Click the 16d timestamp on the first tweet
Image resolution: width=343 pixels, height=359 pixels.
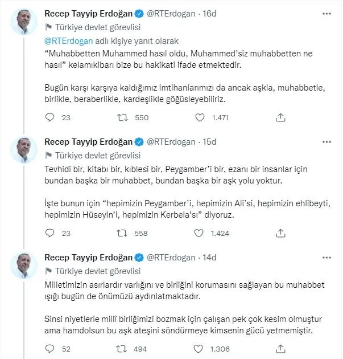coord(210,13)
